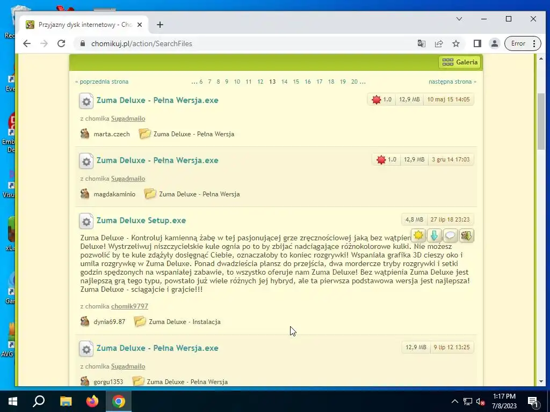Open page 19 of results
Viewport: 550px width, 412px height.
coord(343,82)
